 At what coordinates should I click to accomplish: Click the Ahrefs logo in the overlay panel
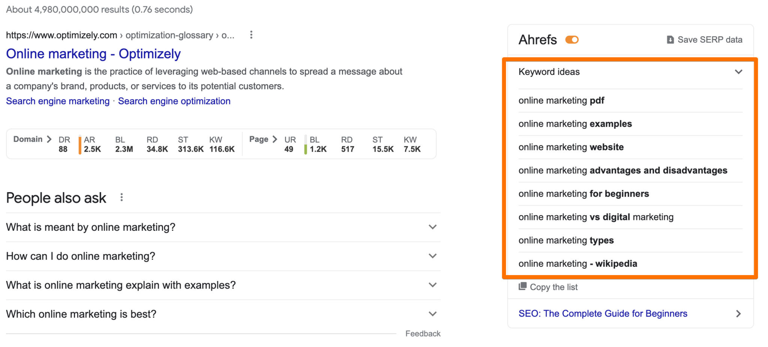tap(537, 39)
